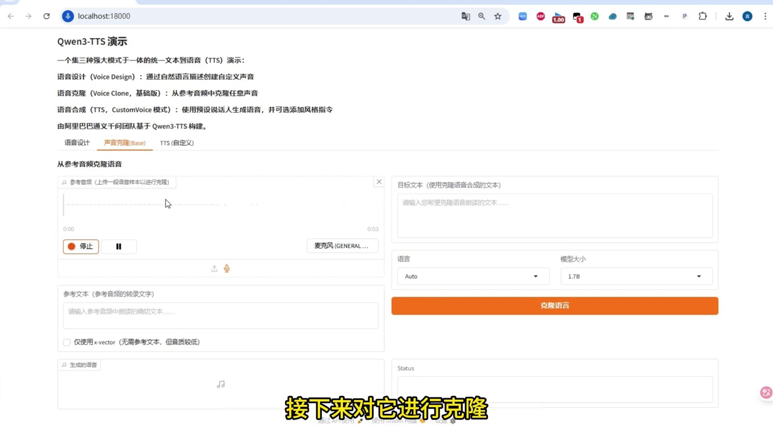
Task: Open the 语言 Auto dropdown
Action: (473, 276)
